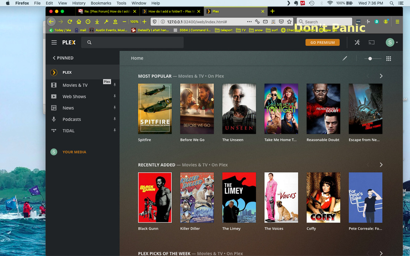The height and width of the screenshot is (256, 410).
Task: Open the teleport bookmarks folder
Action: [x=223, y=30]
